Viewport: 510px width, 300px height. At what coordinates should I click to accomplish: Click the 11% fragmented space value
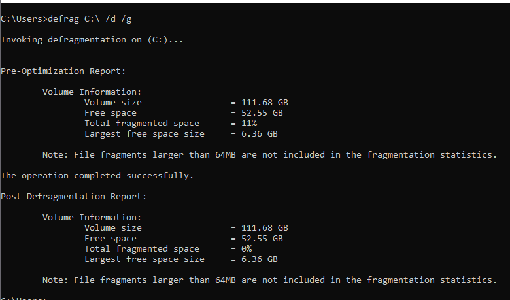[x=248, y=124]
